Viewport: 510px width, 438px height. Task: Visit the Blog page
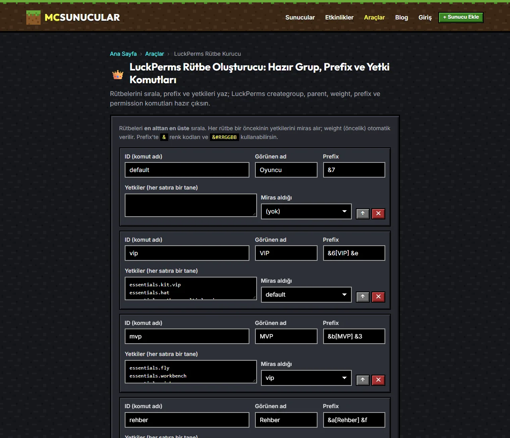tap(402, 18)
